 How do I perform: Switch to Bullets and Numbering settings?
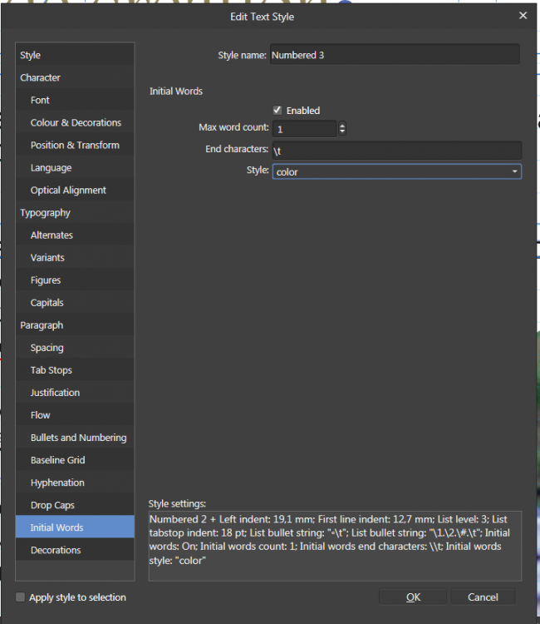pyautogui.click(x=78, y=438)
